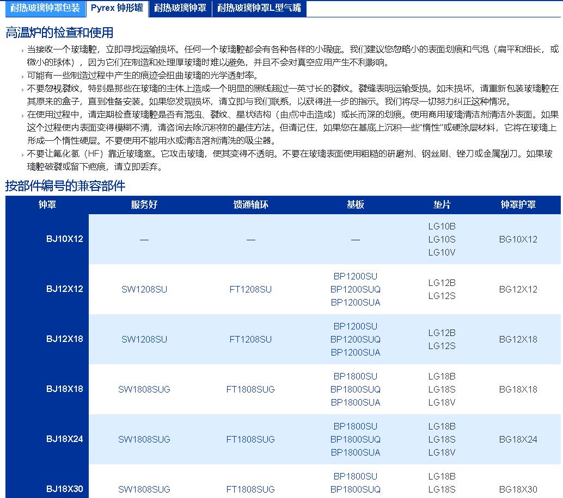Open SW1208SU link in BJ12X12 row
This screenshot has height=498, width=563.
pyautogui.click(x=144, y=289)
